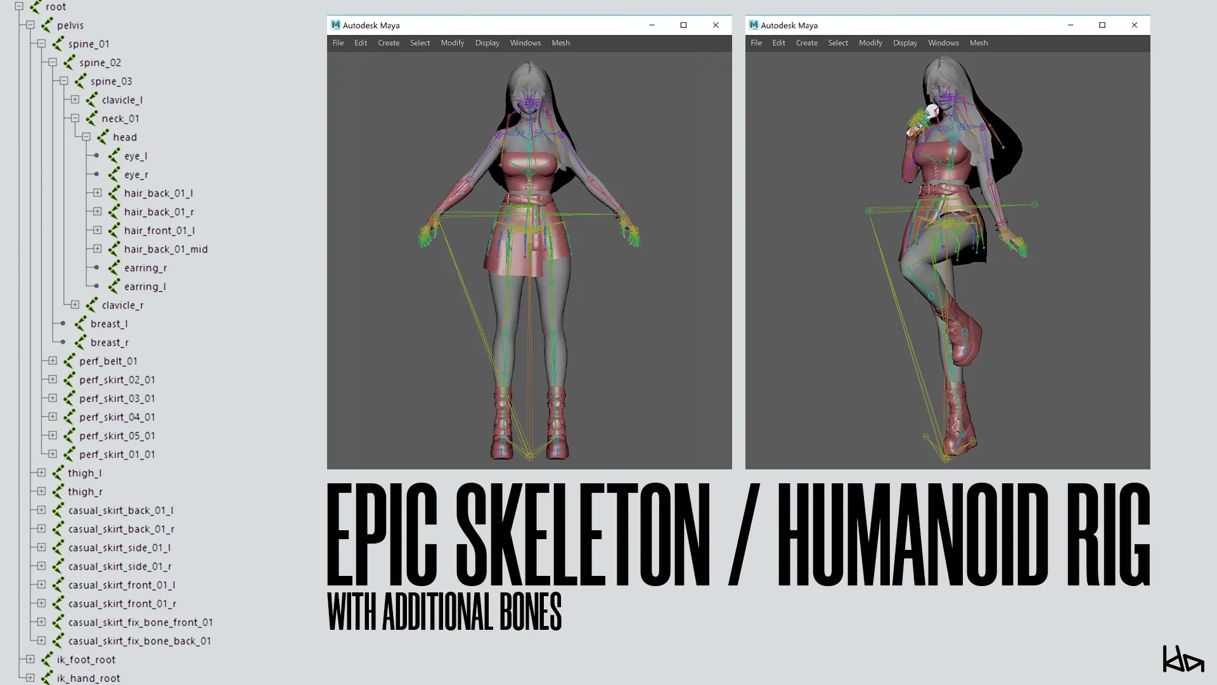The image size is (1217, 685).
Task: Select the spine_02 joint icon
Action: coord(70,62)
